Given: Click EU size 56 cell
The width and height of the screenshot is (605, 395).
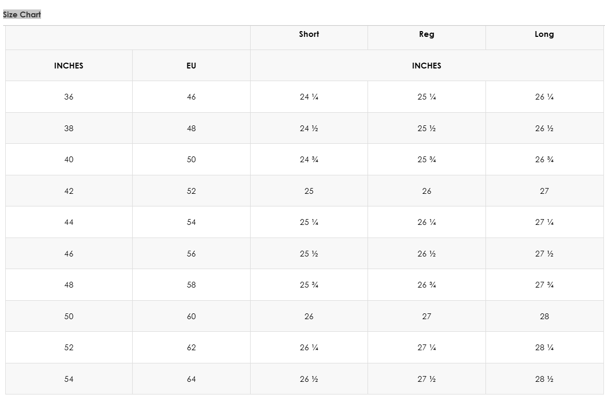Looking at the screenshot, I should coord(191,254).
